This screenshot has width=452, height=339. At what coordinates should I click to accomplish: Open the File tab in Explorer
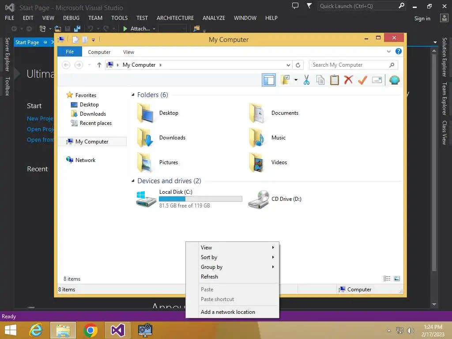[70, 52]
